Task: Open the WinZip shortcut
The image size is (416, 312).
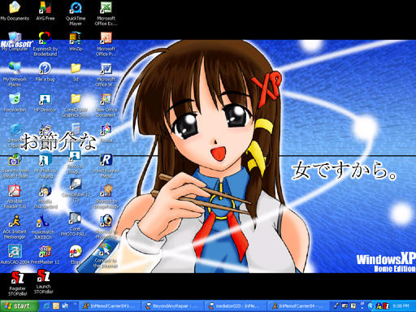Action: click(76, 38)
